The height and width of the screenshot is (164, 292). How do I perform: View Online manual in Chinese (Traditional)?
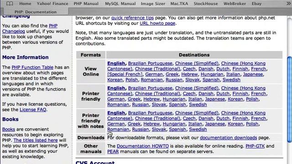(x=157, y=69)
